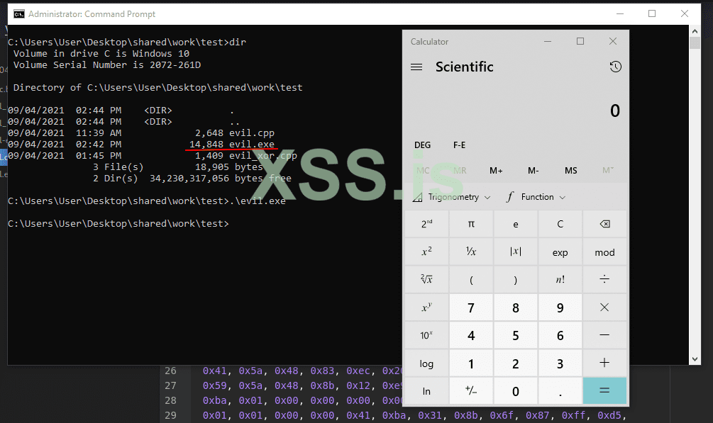Screen dimensions: 713x423
Task: Open Calculator history panel
Action: (x=615, y=67)
